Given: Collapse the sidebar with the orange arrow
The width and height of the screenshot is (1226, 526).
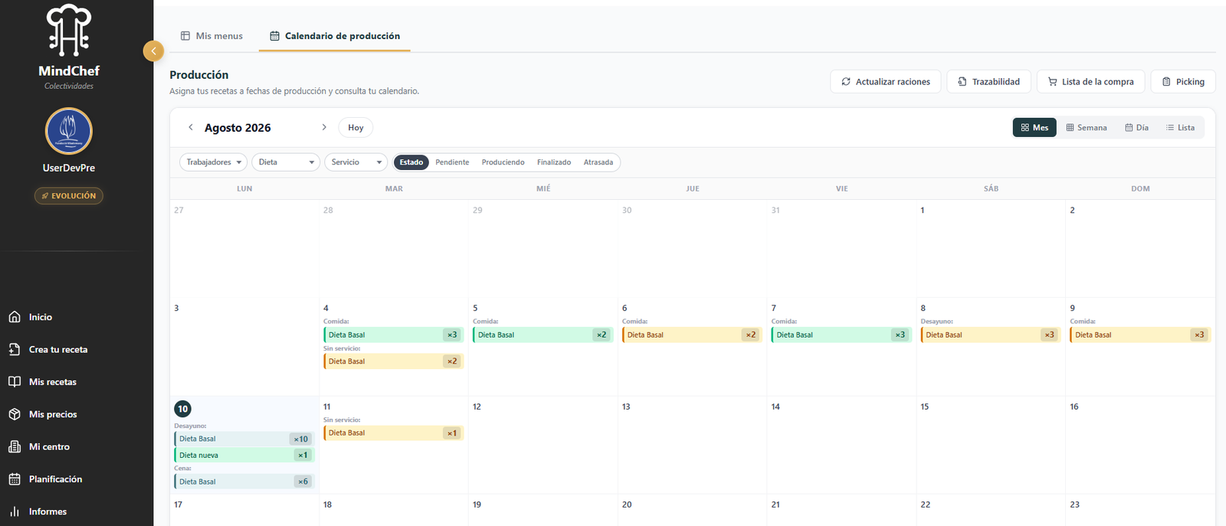Looking at the screenshot, I should click(x=153, y=51).
